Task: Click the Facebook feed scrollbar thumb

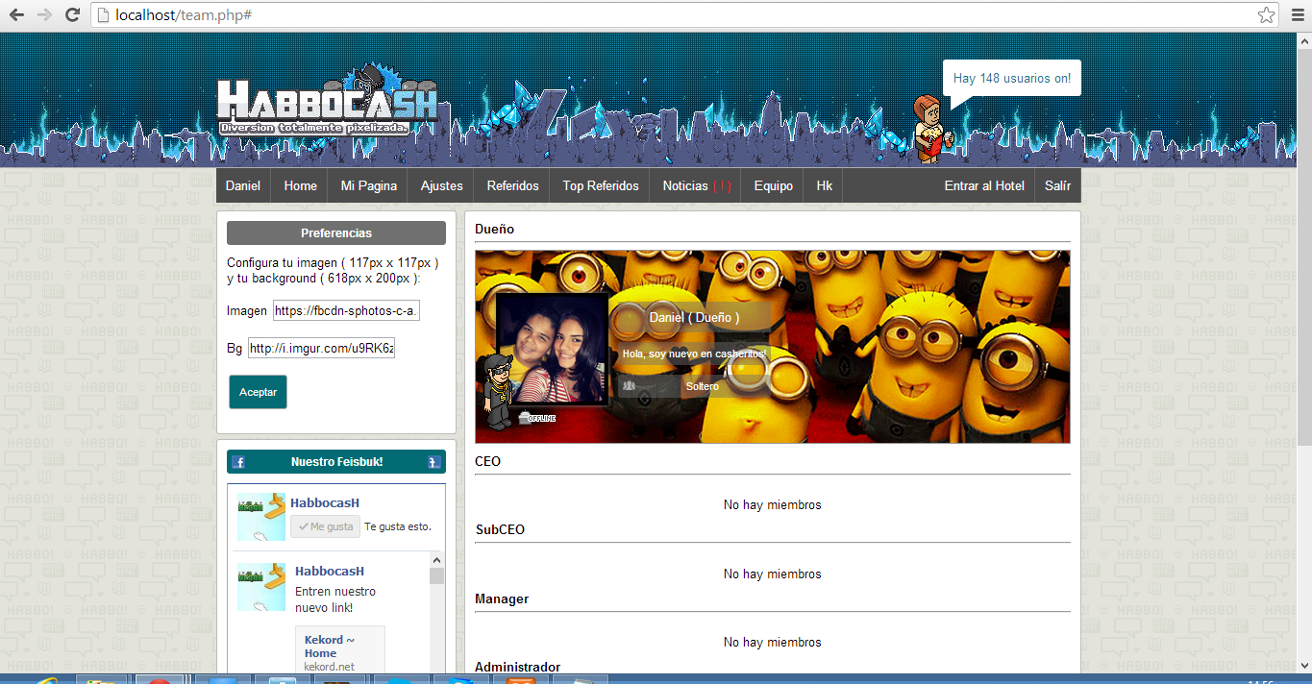Action: [x=436, y=575]
